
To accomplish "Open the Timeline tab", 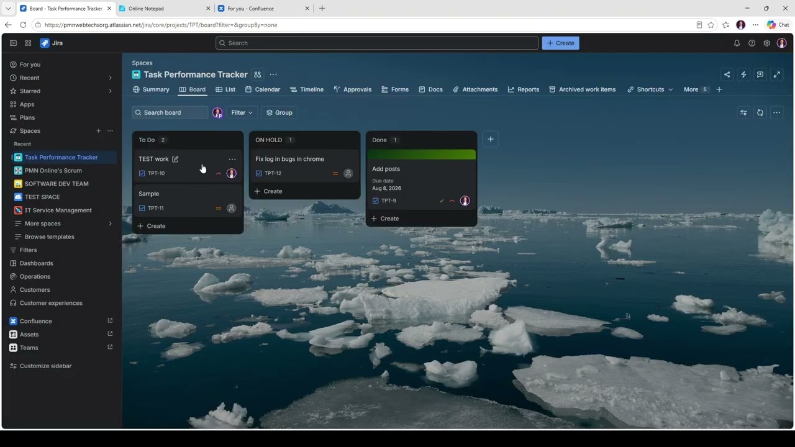I will point(306,89).
